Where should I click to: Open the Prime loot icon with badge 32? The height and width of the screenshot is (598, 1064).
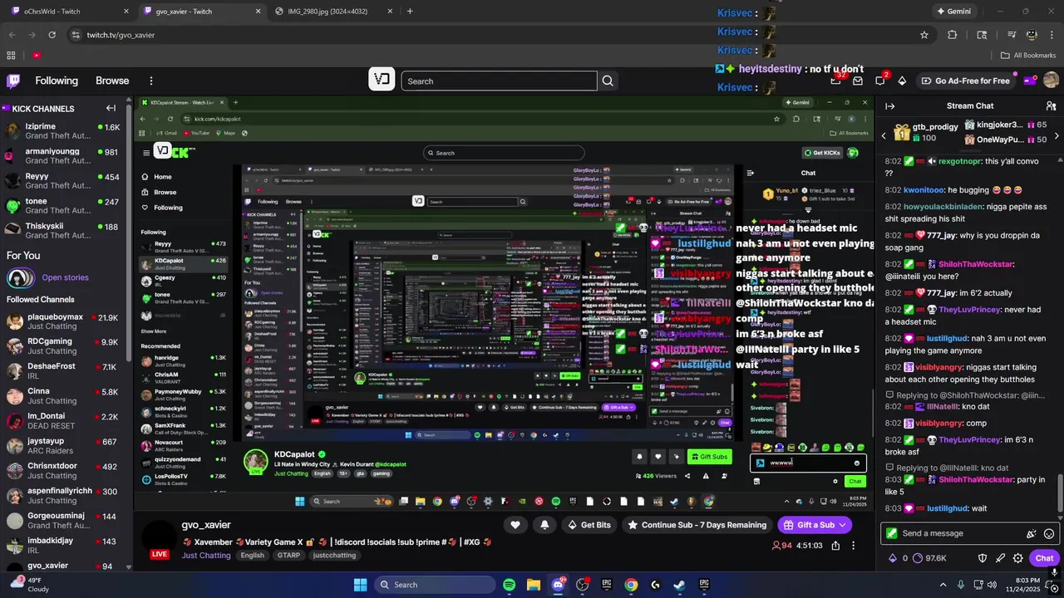click(835, 81)
